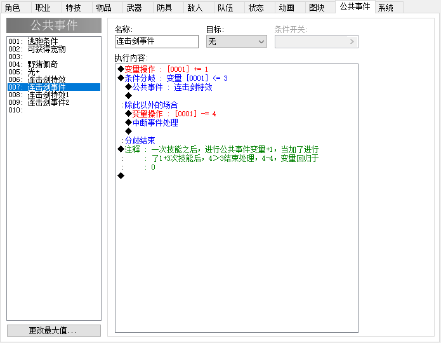Click the 更改最大值... button
The image size is (441, 343).
tap(54, 330)
